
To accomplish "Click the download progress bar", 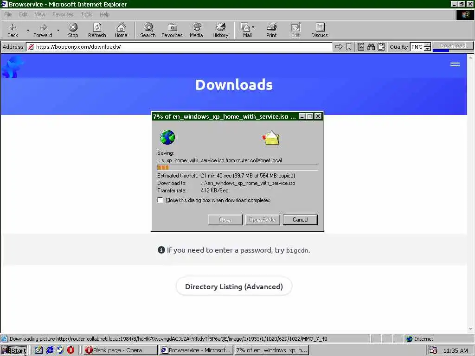I will pyautogui.click(x=237, y=167).
